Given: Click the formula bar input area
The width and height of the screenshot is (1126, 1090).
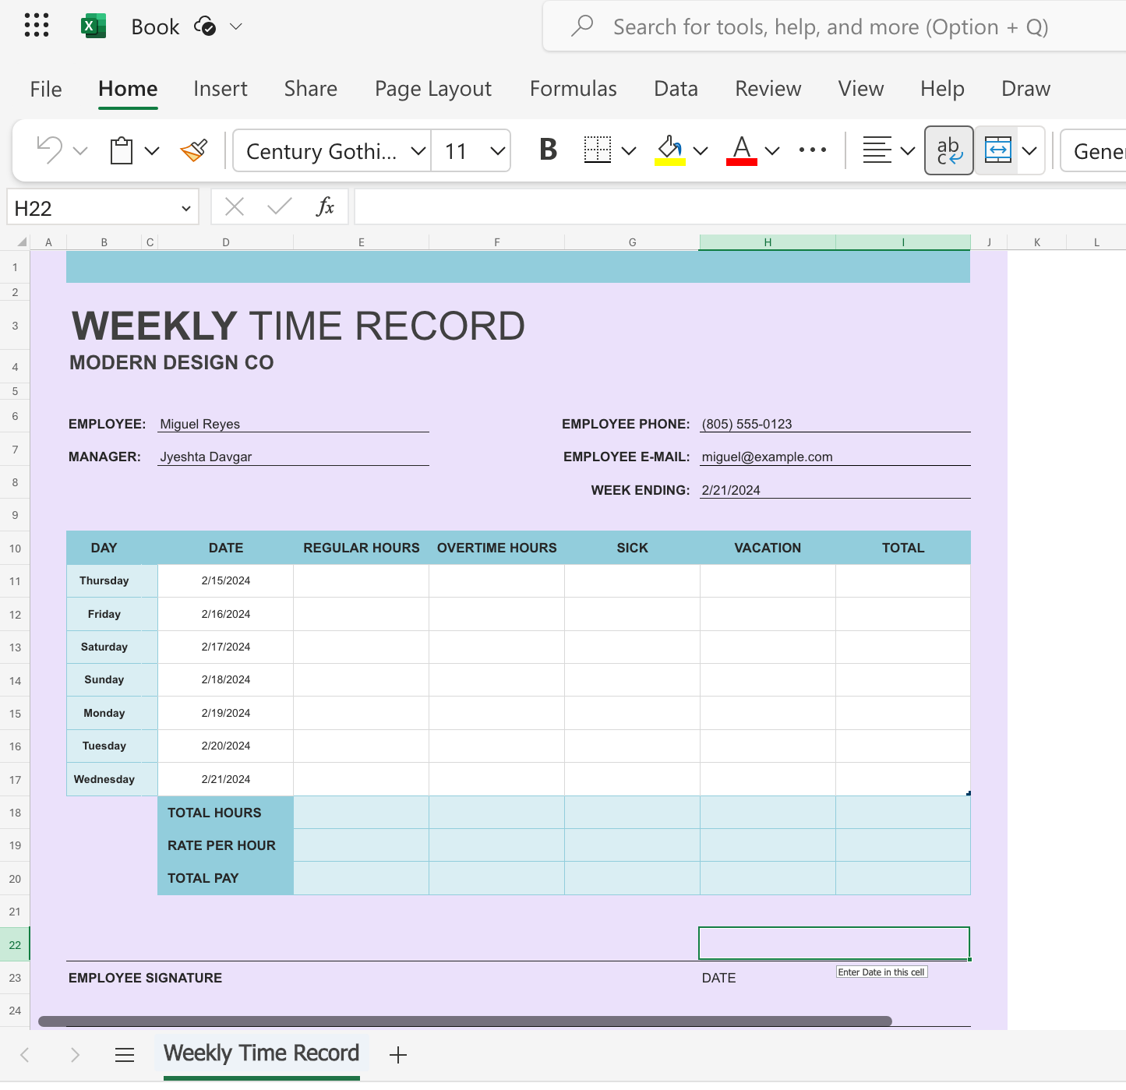Looking at the screenshot, I should point(740,207).
